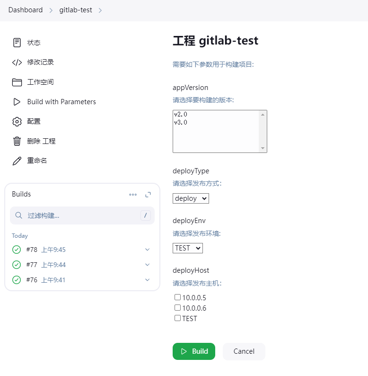Image resolution: width=368 pixels, height=376 pixels.
Task: Open the deployEnv dropdown showing TEST
Action: tap(188, 248)
